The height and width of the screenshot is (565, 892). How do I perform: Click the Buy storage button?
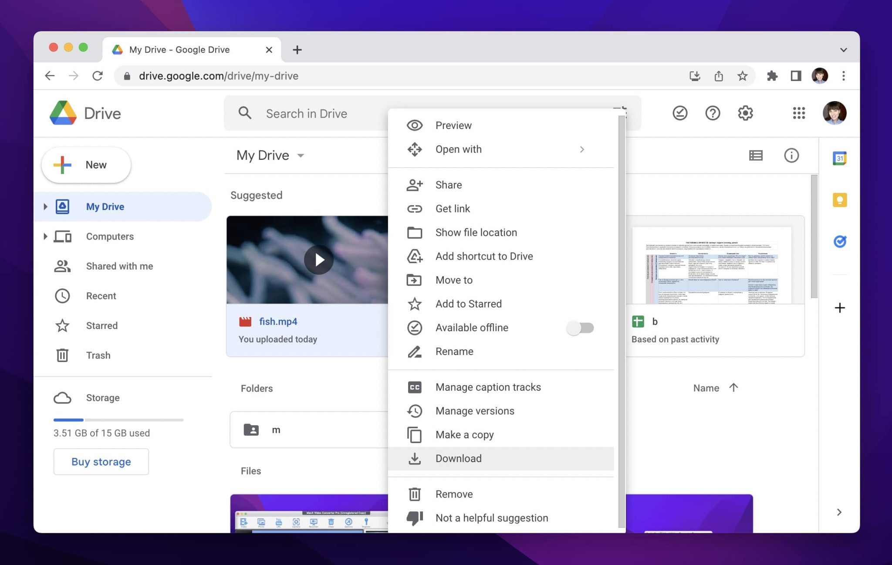101,461
